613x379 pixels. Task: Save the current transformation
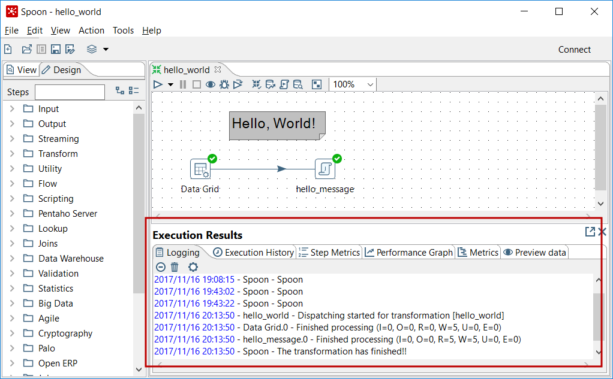pos(56,49)
